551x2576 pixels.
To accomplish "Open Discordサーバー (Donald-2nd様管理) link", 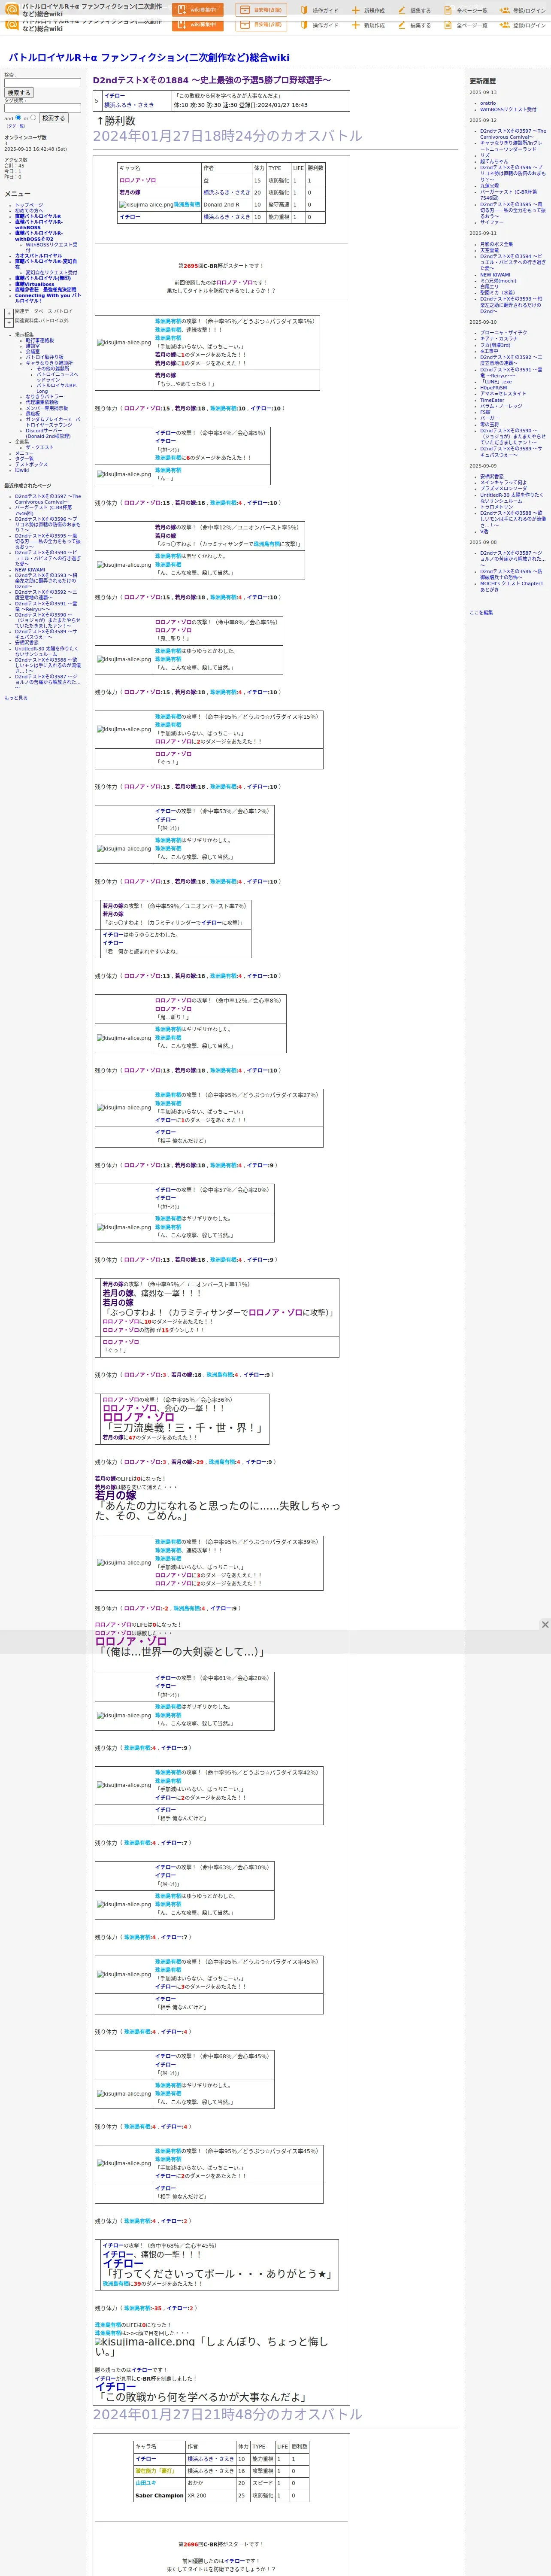I will (48, 433).
